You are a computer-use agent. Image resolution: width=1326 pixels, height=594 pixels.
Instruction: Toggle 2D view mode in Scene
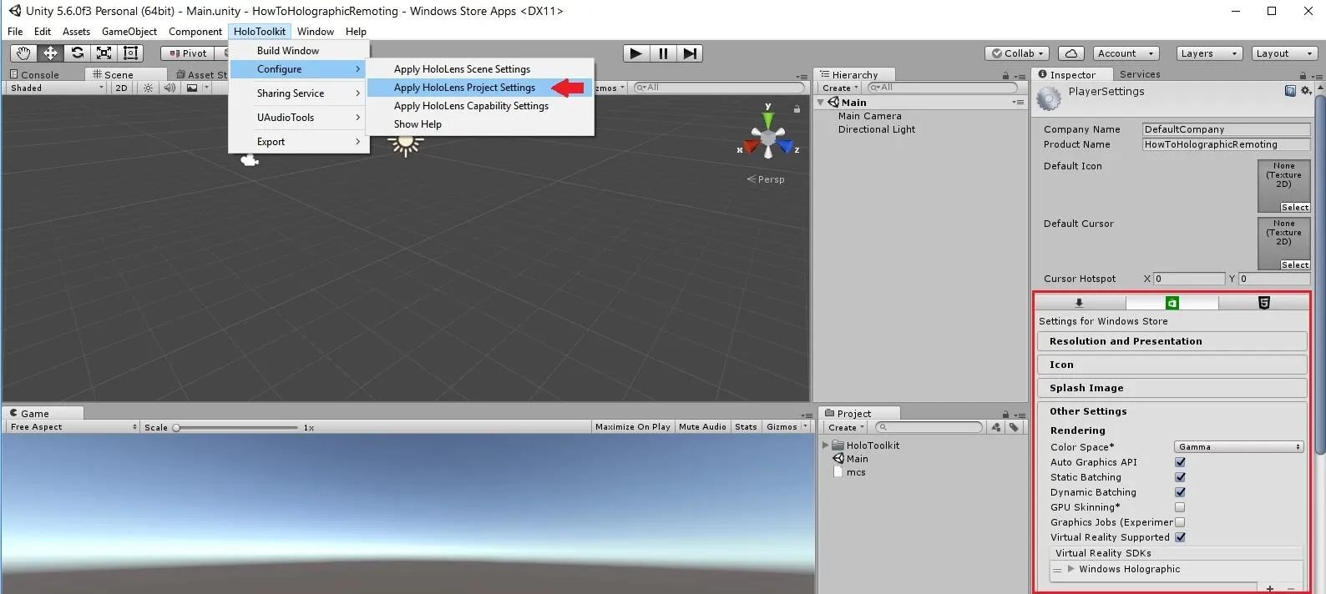[121, 88]
